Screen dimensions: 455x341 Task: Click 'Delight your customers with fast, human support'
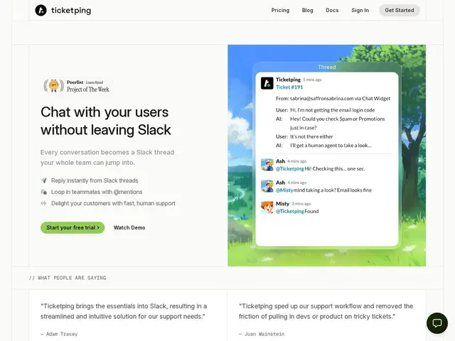113,203
